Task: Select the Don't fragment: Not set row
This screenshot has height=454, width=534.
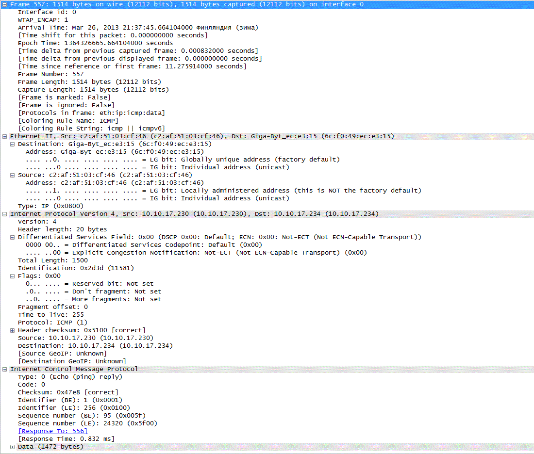Action: [x=94, y=292]
